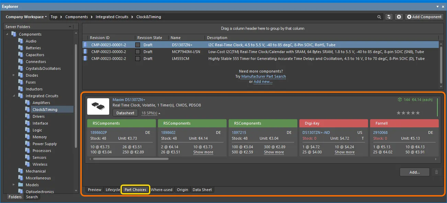Image resolution: width=447 pixels, height=203 pixels.
Task: Click the component icon of CMP-00023-00002-2 row
Action: tap(85, 59)
